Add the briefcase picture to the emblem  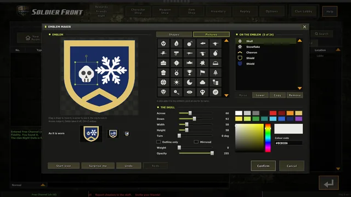(x=163, y=63)
